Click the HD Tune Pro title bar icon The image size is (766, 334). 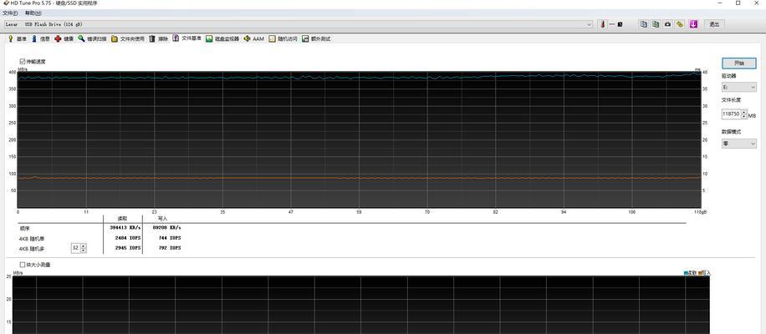[5, 3]
